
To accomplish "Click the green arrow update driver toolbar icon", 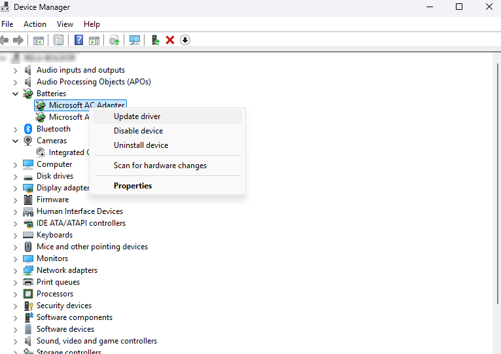I will coord(155,40).
